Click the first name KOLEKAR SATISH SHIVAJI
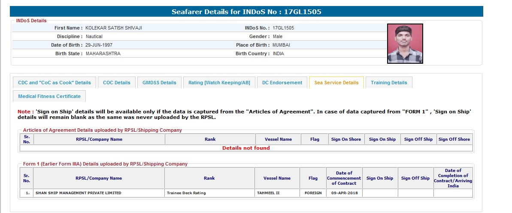 point(114,28)
